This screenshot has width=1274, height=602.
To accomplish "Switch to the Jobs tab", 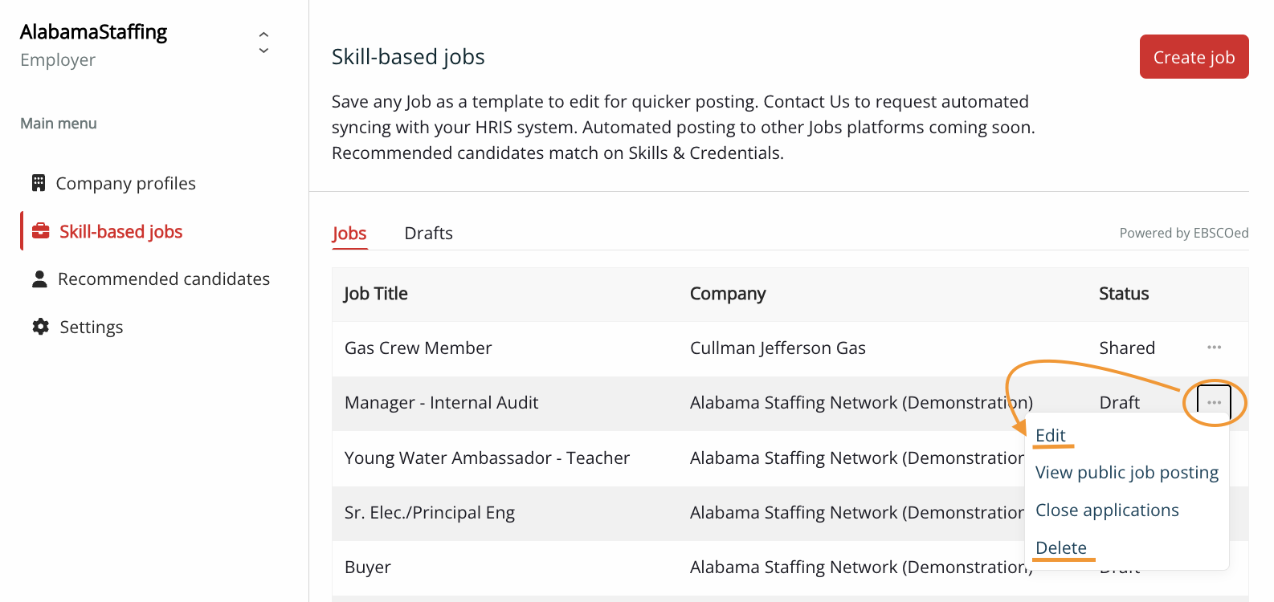I will 349,234.
